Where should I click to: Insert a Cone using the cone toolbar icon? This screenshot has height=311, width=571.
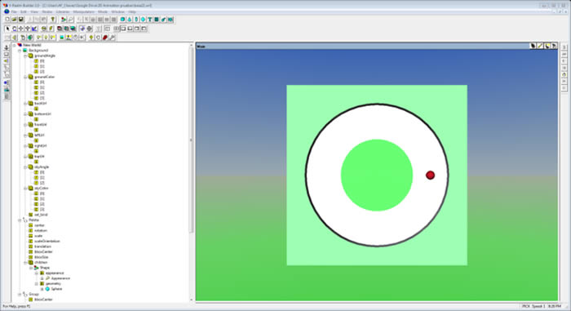[x=129, y=20]
